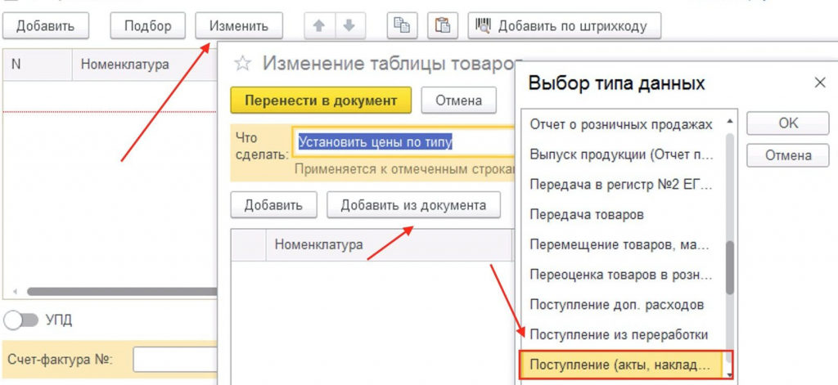Click Отмена in the data type dialog

pos(788,155)
